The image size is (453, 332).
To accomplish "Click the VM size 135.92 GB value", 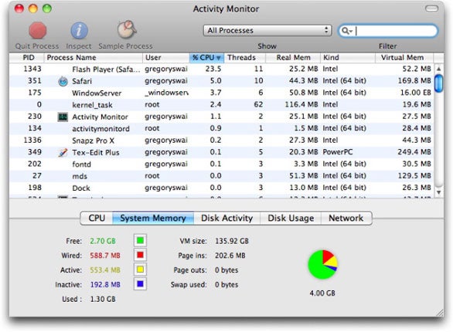I will tap(232, 241).
